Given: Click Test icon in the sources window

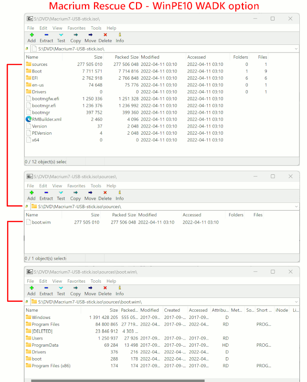Looking at the screenshot, I should (x=61, y=192).
